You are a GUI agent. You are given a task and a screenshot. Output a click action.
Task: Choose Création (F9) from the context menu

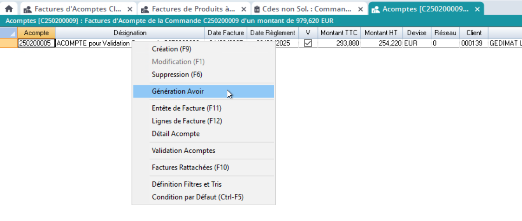172,49
